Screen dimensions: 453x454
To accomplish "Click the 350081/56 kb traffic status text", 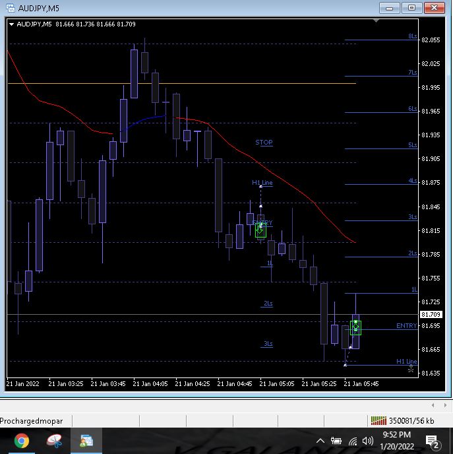I will 411,421.
